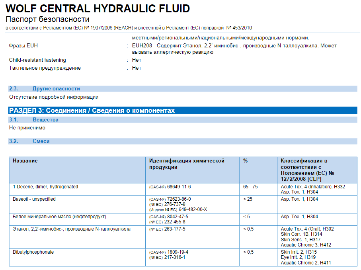The height and width of the screenshot is (270, 361).
Task: Click the label Фразы EUH
Action: coord(23,46)
